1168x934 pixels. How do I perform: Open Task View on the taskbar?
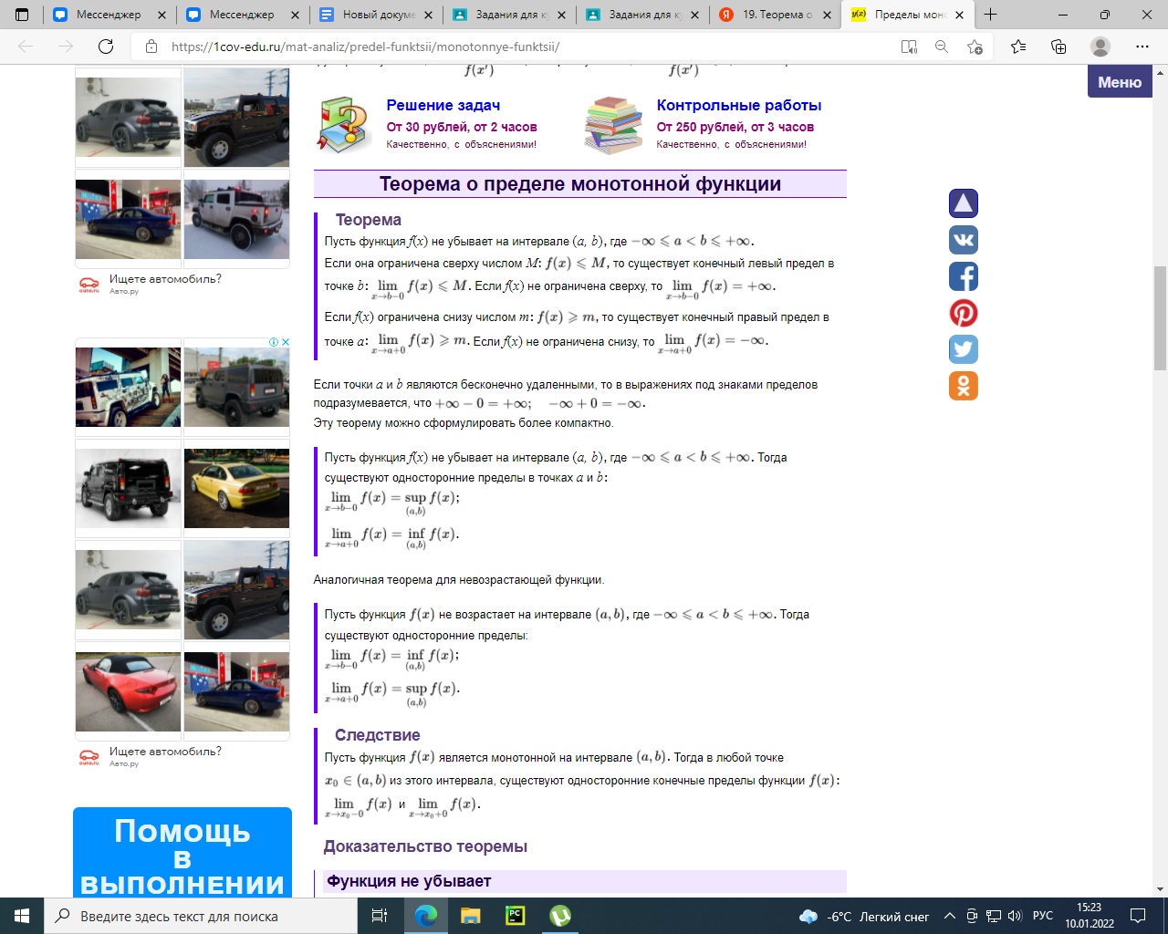380,916
